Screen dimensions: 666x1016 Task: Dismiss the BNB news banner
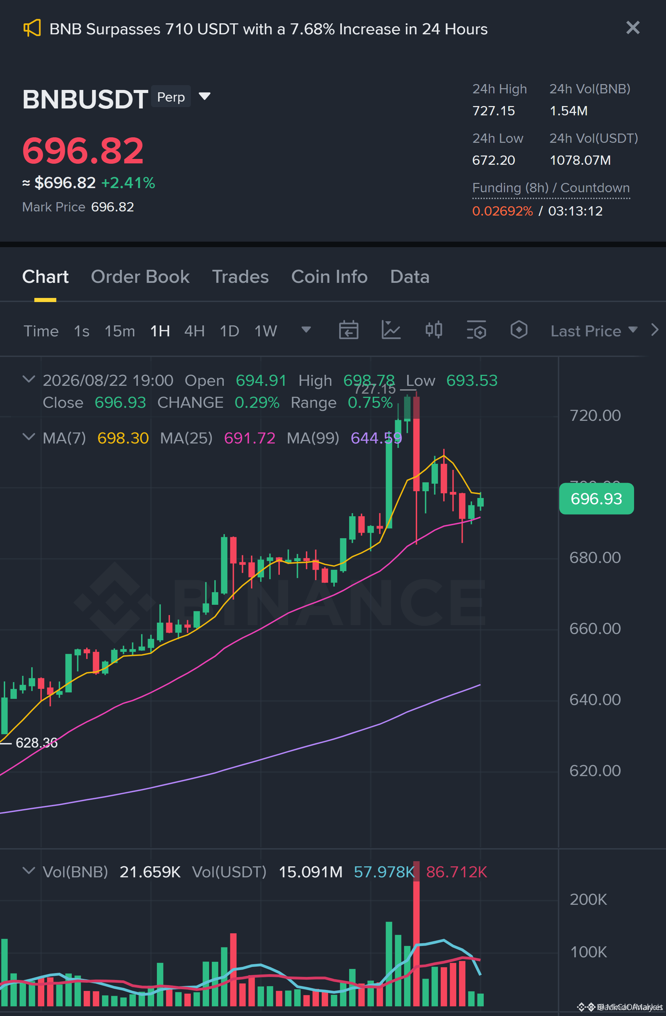click(633, 28)
